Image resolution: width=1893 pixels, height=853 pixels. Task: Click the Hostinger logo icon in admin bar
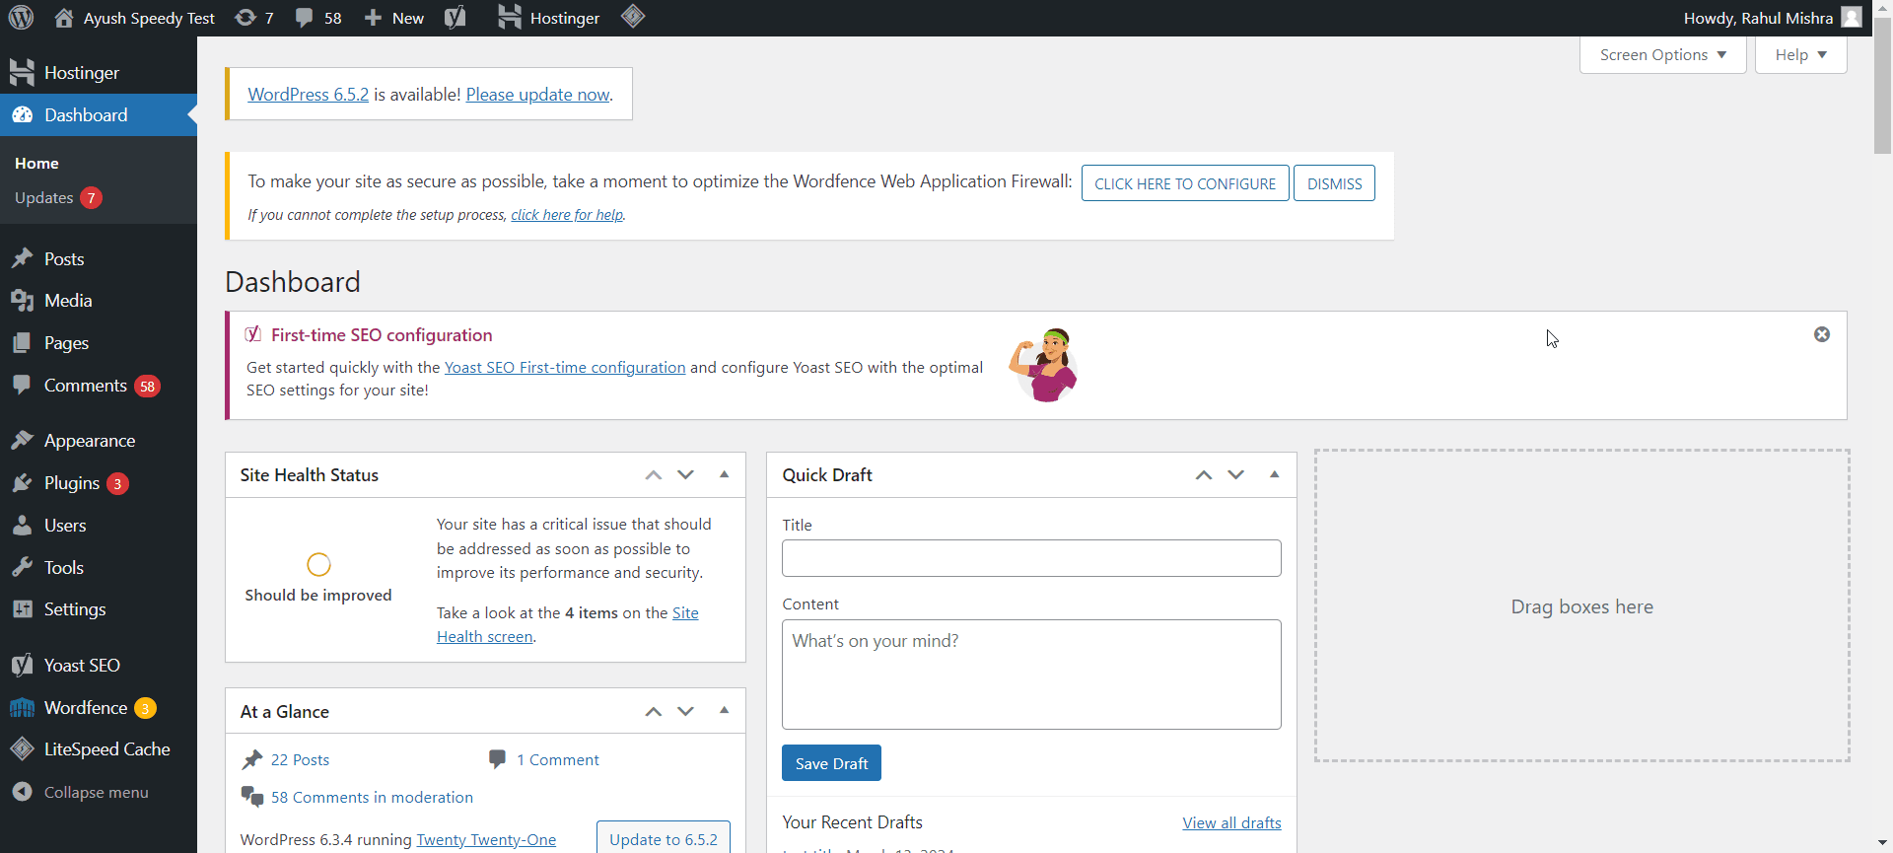click(510, 18)
